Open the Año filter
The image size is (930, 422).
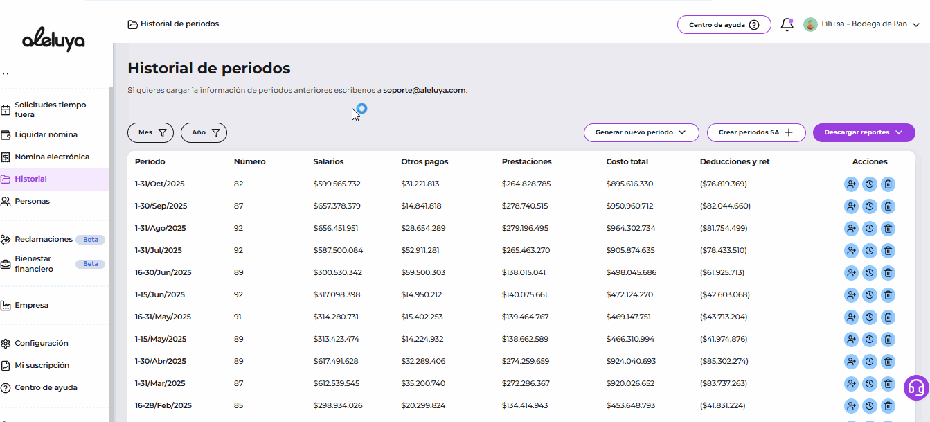[204, 132]
